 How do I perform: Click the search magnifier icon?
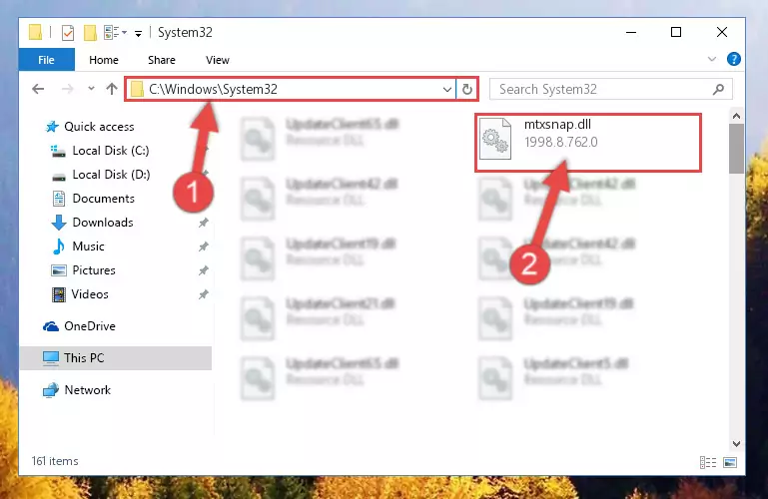click(718, 89)
